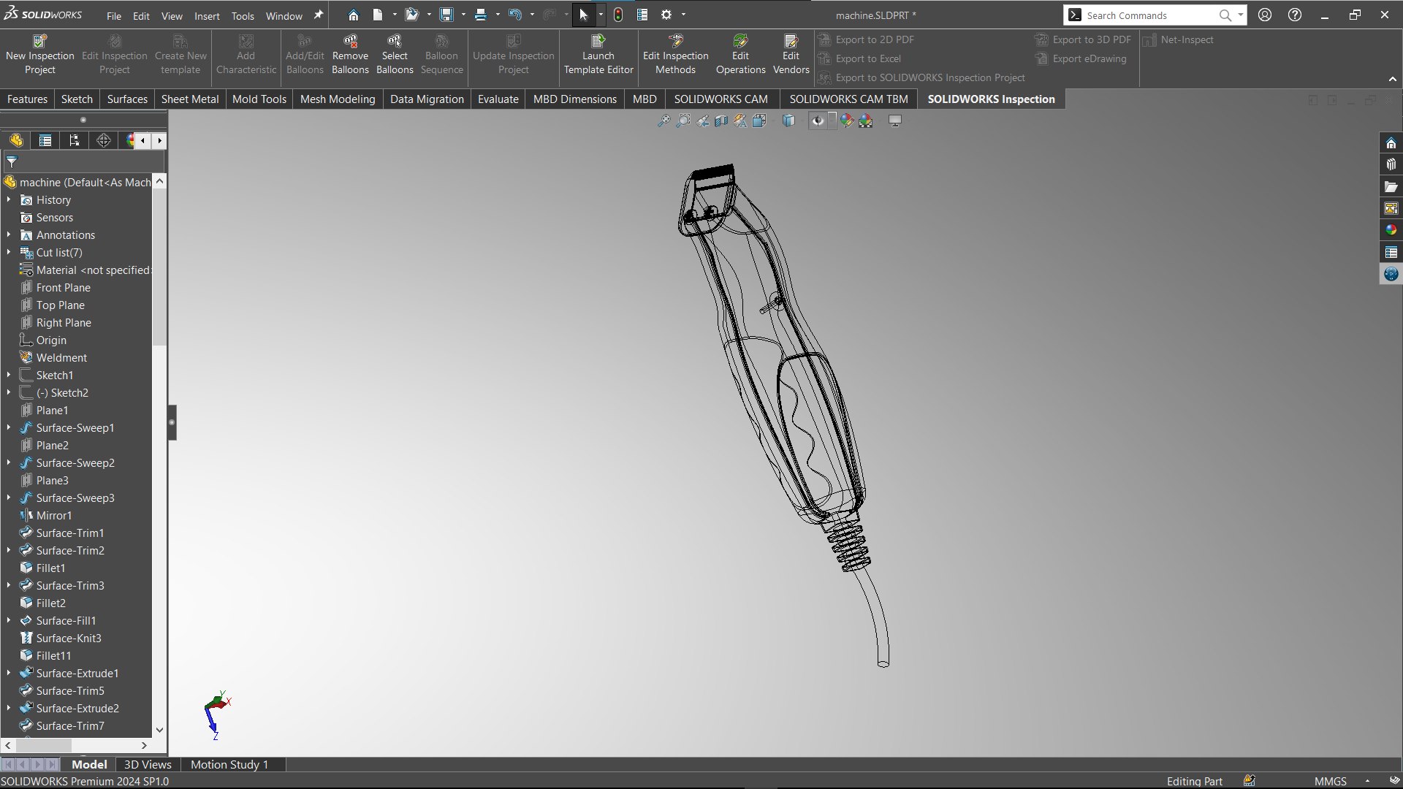Click the filter funnel icon in feature tree

(x=12, y=162)
